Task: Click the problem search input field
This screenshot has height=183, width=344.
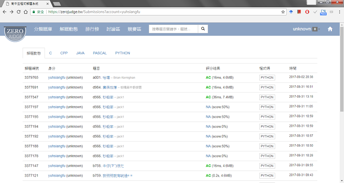Action: (x=173, y=29)
